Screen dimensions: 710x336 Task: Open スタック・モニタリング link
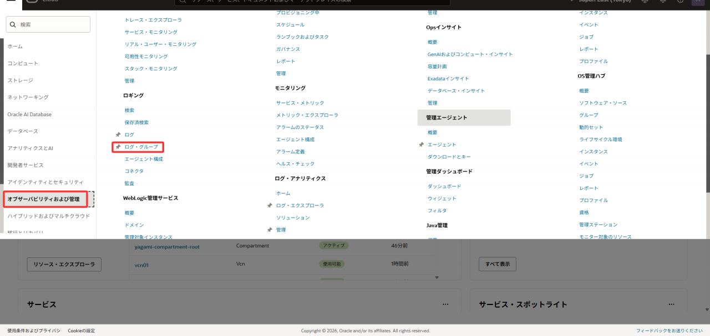(151, 69)
